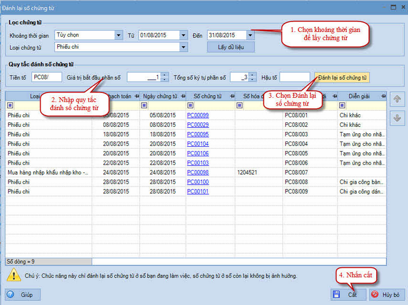Open the Giúp help button
408x305 pixels.
click(x=23, y=294)
